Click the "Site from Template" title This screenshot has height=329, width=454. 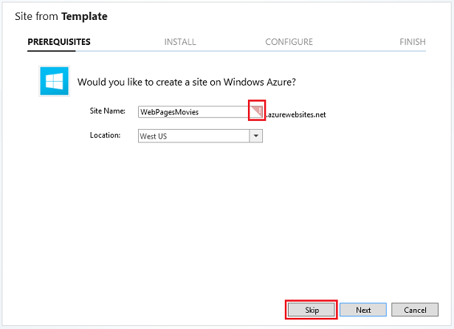66,15
